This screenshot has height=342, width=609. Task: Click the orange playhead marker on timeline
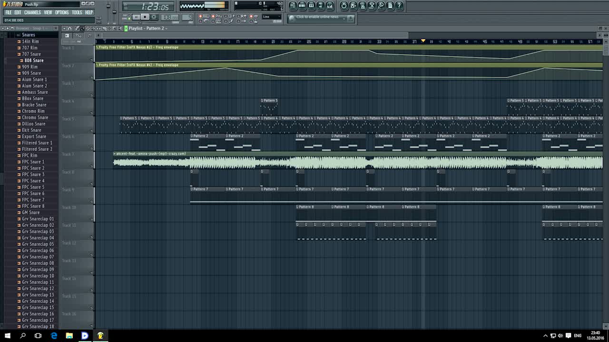[423, 41]
